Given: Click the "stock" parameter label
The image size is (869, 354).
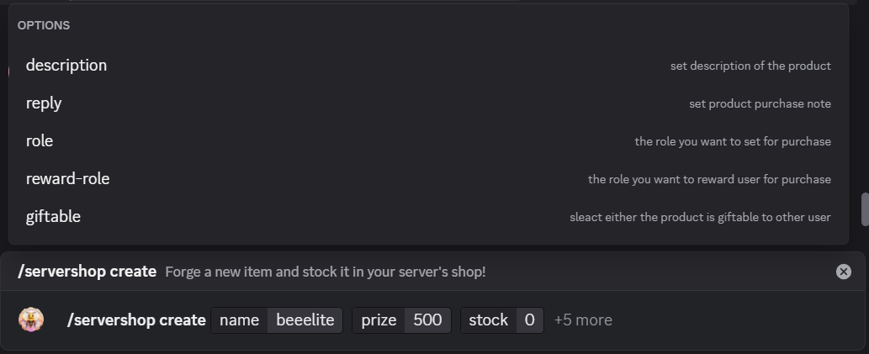Looking at the screenshot, I should (488, 320).
